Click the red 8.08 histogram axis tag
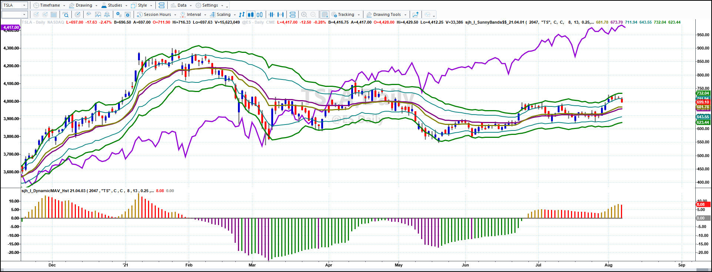The height and width of the screenshot is (272, 712). click(x=702, y=204)
